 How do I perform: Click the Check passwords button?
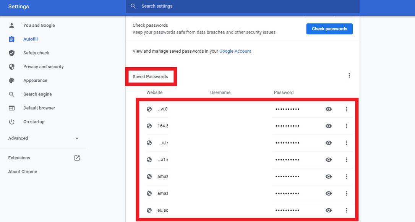(x=329, y=29)
